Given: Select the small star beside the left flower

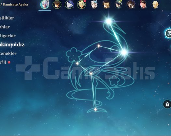Looking at the screenshot, I should [x=77, y=63].
